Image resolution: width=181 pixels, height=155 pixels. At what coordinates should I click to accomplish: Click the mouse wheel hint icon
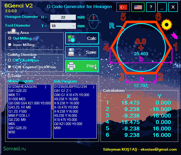pyautogui.click(x=94, y=21)
